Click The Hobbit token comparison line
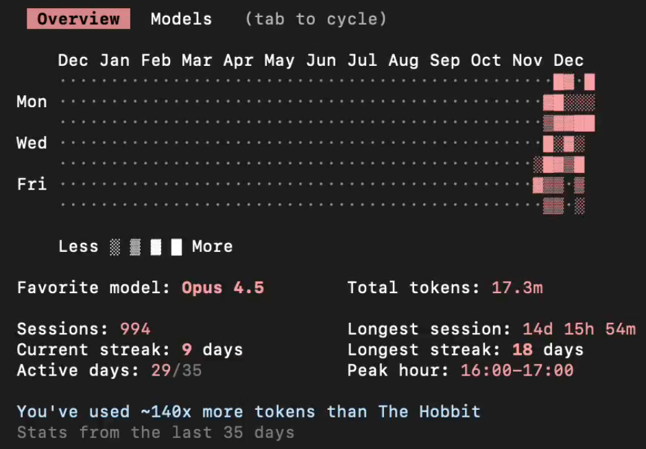Screen dimensions: 646x449 coord(249,412)
